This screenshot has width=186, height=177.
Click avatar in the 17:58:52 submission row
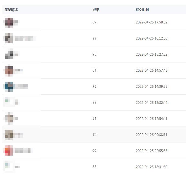(9, 22)
